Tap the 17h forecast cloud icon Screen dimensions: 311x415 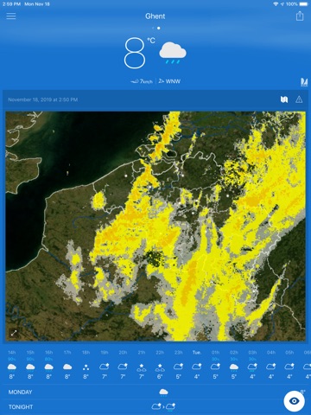pyautogui.click(x=67, y=367)
